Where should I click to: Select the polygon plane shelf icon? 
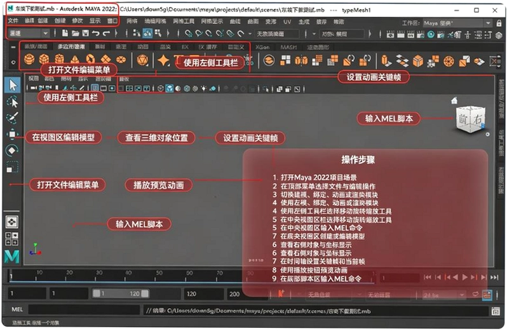point(105,60)
